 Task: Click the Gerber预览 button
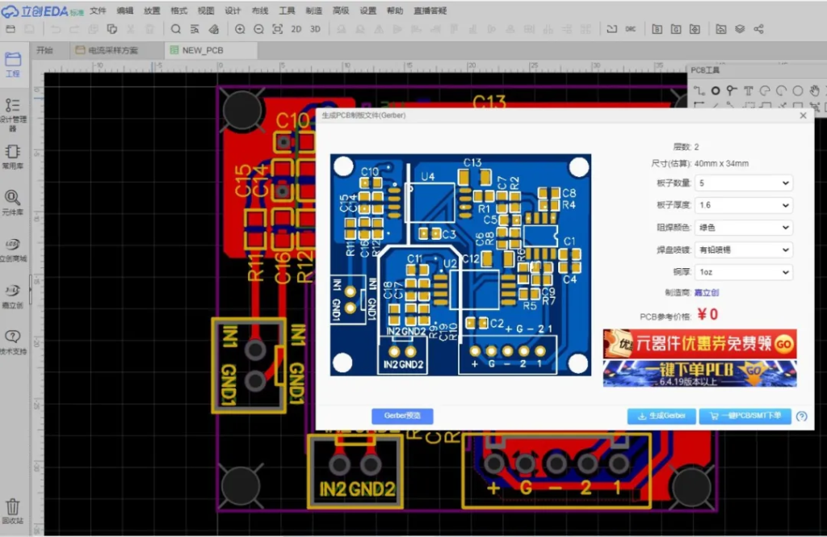[402, 416]
